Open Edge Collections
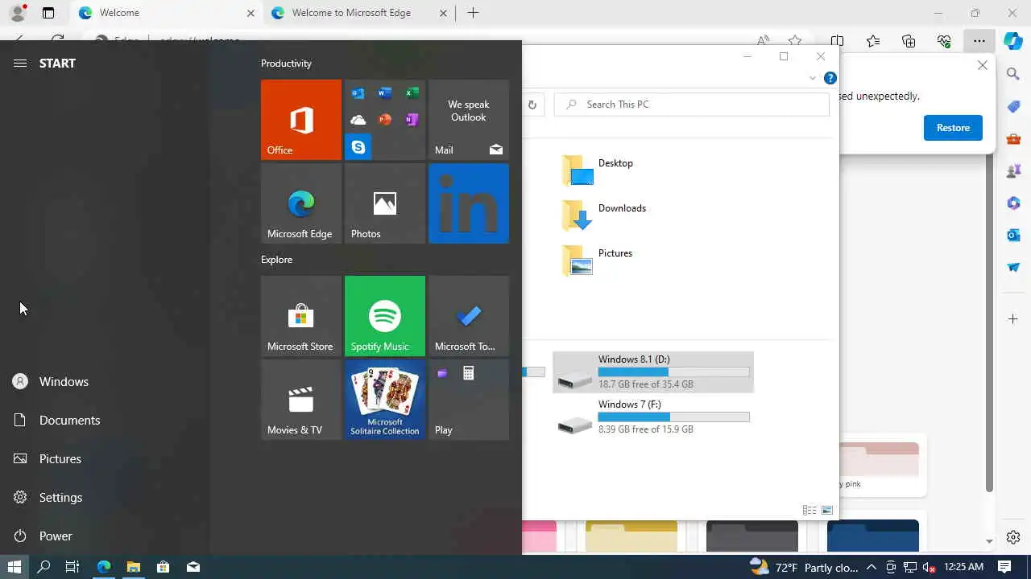The width and height of the screenshot is (1031, 579). (x=909, y=41)
